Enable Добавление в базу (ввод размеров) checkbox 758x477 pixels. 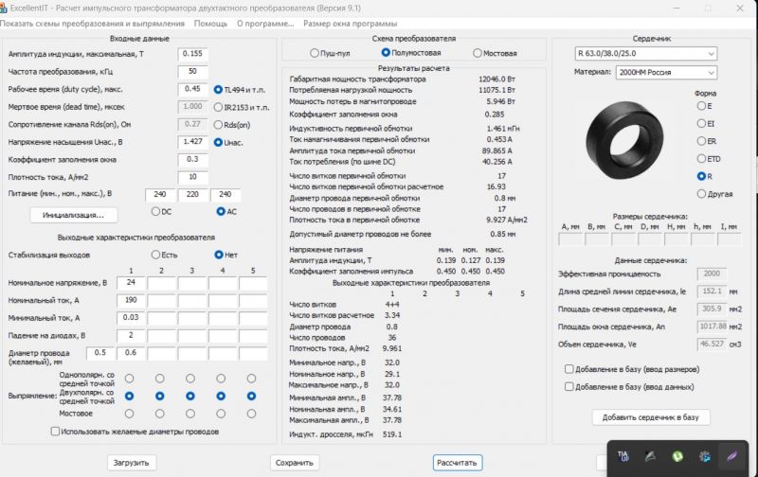[x=568, y=368]
